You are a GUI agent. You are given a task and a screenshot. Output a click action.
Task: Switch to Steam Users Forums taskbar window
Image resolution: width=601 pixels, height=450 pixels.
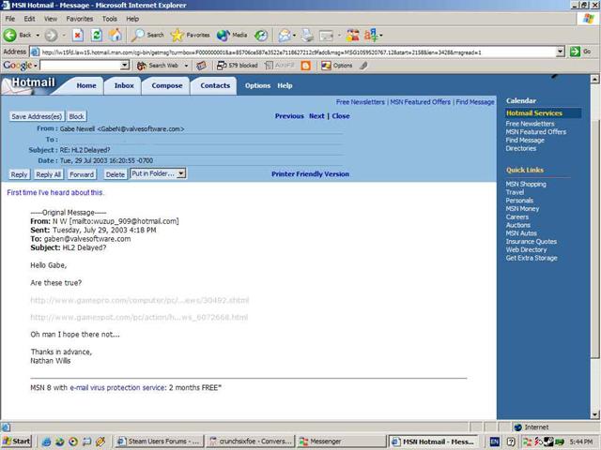pyautogui.click(x=159, y=442)
